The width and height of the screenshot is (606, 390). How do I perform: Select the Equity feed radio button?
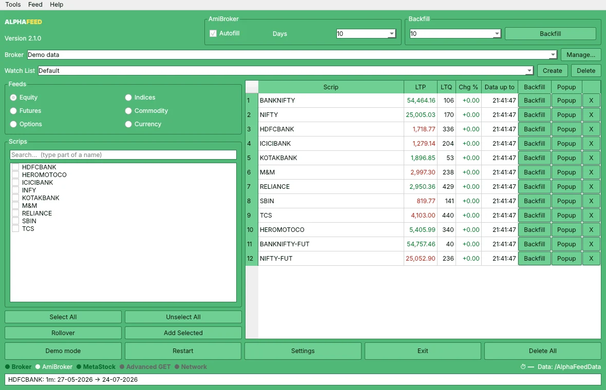13,98
